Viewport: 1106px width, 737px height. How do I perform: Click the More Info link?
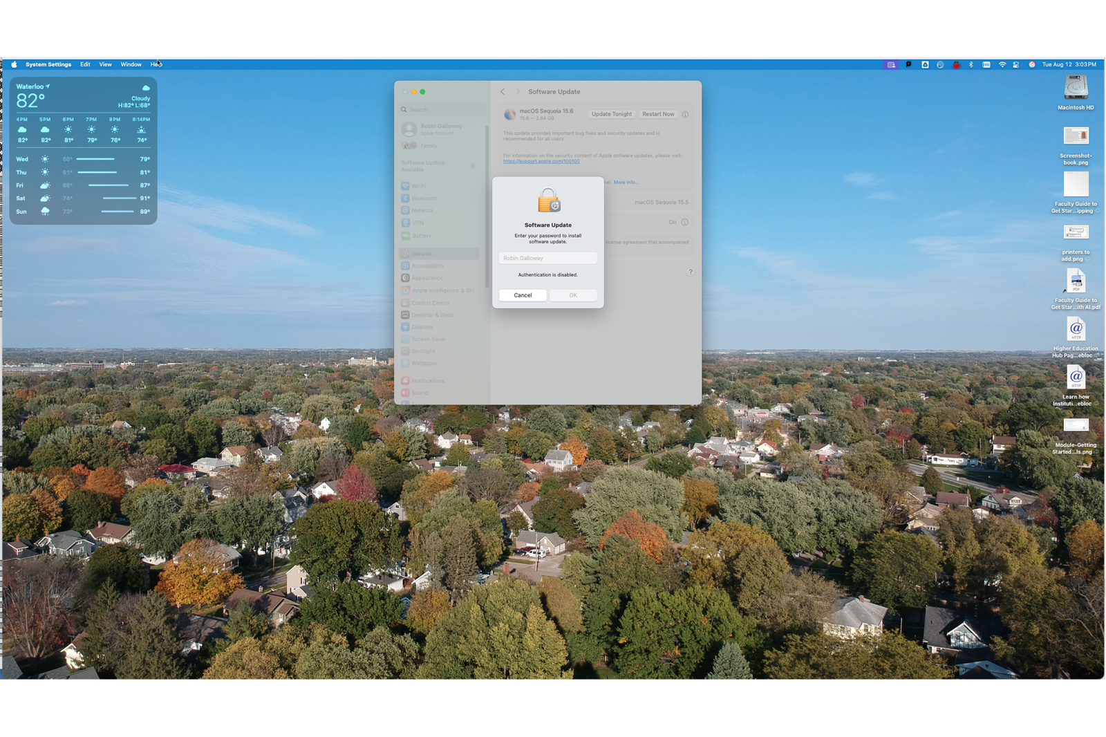point(626,183)
